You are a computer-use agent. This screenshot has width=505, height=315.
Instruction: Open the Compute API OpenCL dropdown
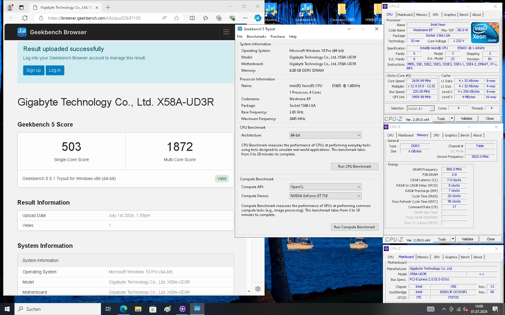pos(325,187)
